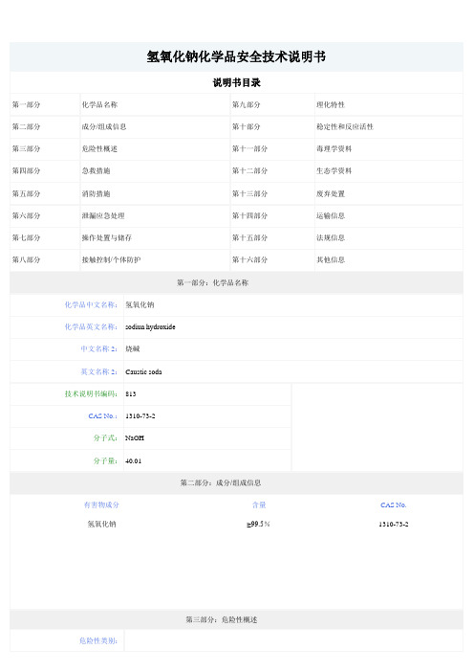
Task: Click the 操作处置与储存 entry
Action: click(x=107, y=237)
